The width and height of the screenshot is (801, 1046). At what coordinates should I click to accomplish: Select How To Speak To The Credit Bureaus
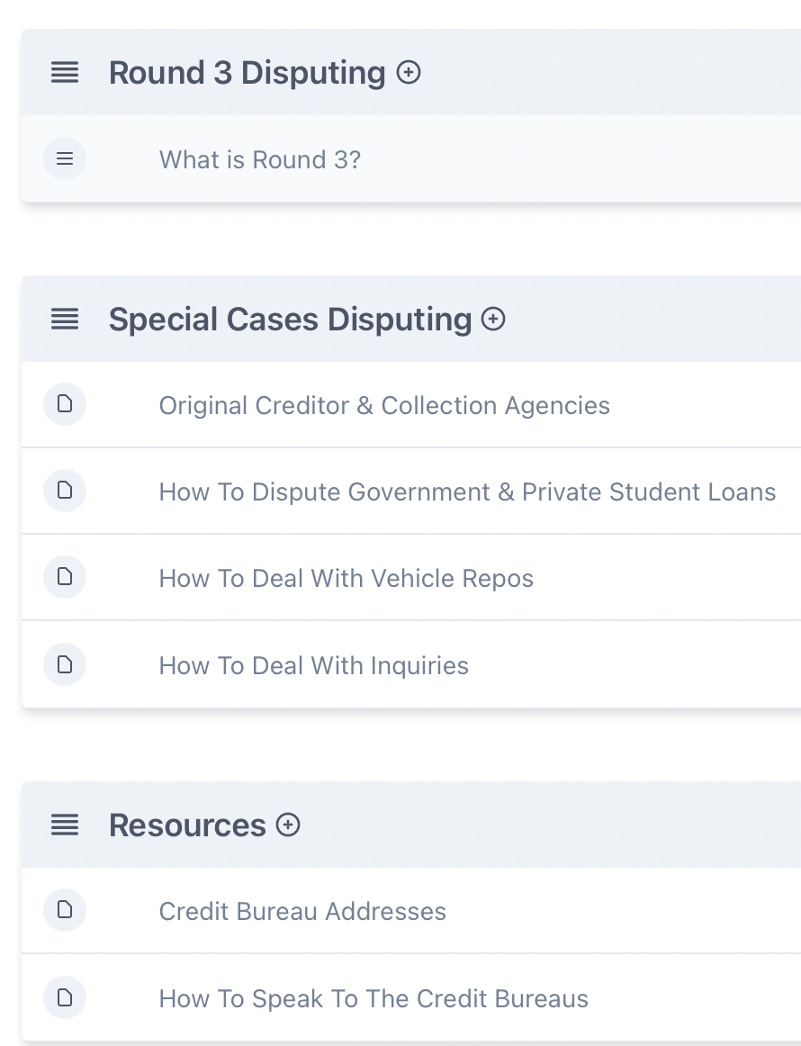click(373, 998)
